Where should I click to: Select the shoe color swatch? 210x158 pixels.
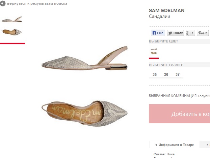point(154,51)
